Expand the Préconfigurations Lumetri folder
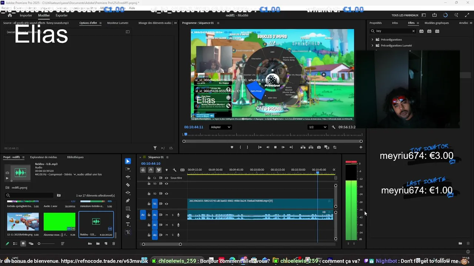Screen dimensions: 474x266 pyautogui.click(x=373, y=45)
